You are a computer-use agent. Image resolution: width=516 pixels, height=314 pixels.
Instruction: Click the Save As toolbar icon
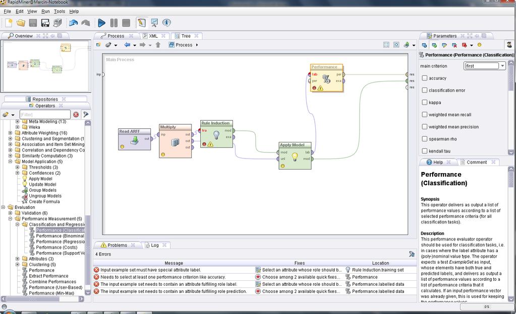(45, 23)
